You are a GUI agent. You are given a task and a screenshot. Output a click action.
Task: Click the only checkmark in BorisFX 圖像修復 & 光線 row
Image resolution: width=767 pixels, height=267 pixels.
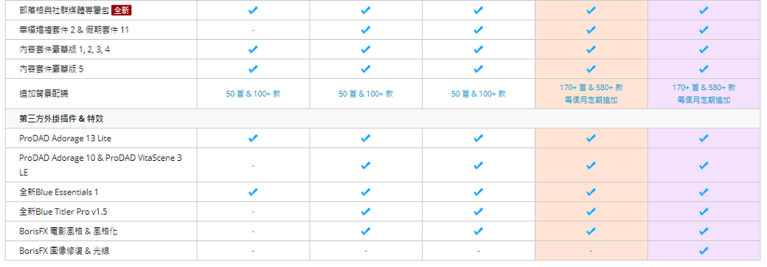(704, 251)
